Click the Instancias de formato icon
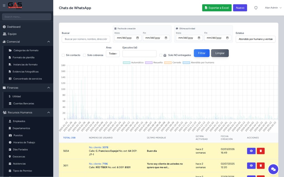The width and height of the screenshot is (284, 177). pyautogui.click(x=10, y=64)
